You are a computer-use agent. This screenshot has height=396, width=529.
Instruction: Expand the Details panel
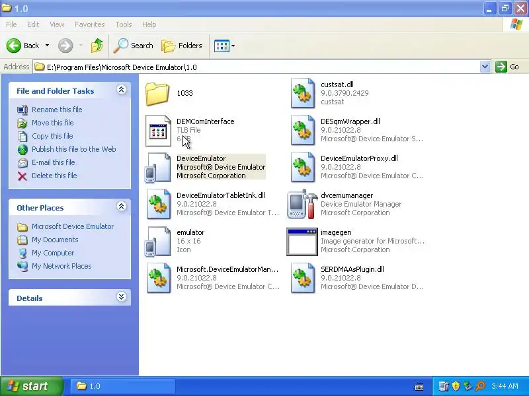coord(122,296)
